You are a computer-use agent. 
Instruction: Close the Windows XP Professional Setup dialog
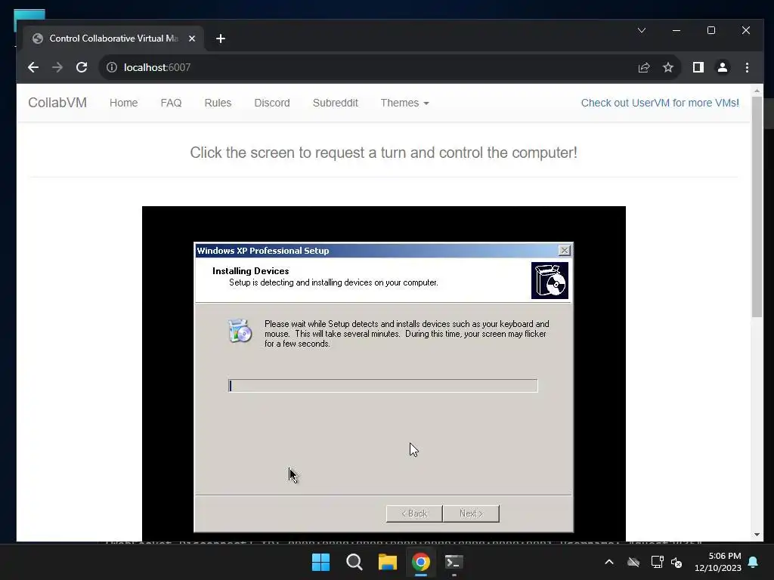pos(564,251)
